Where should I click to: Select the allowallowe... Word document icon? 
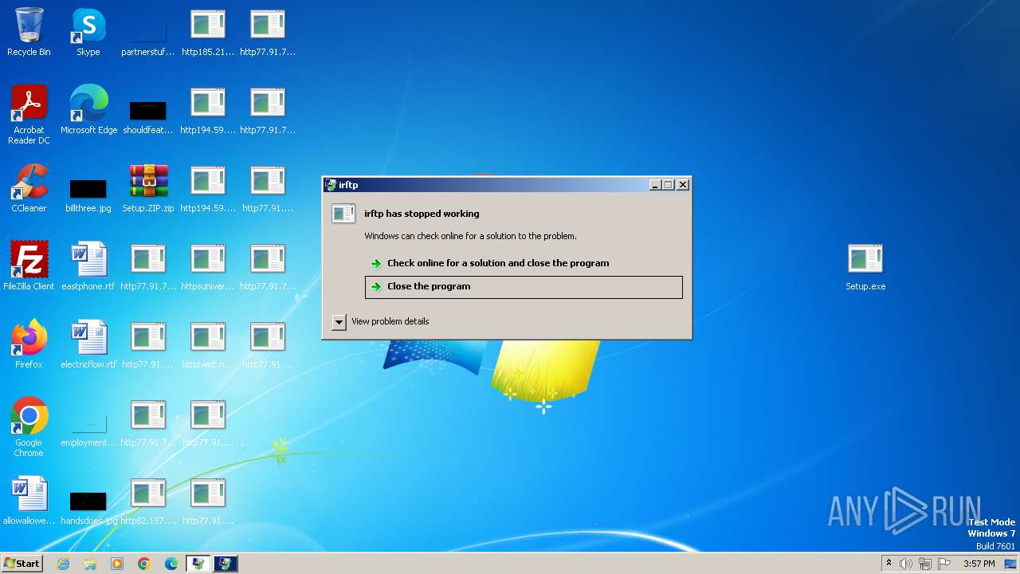[29, 501]
